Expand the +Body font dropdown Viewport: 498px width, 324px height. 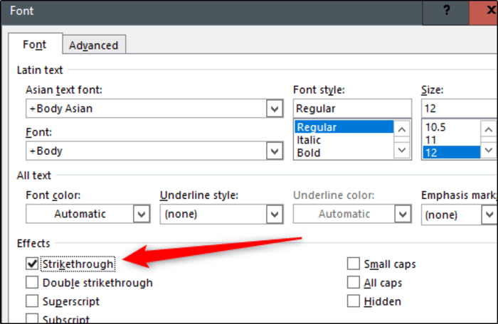click(x=275, y=151)
